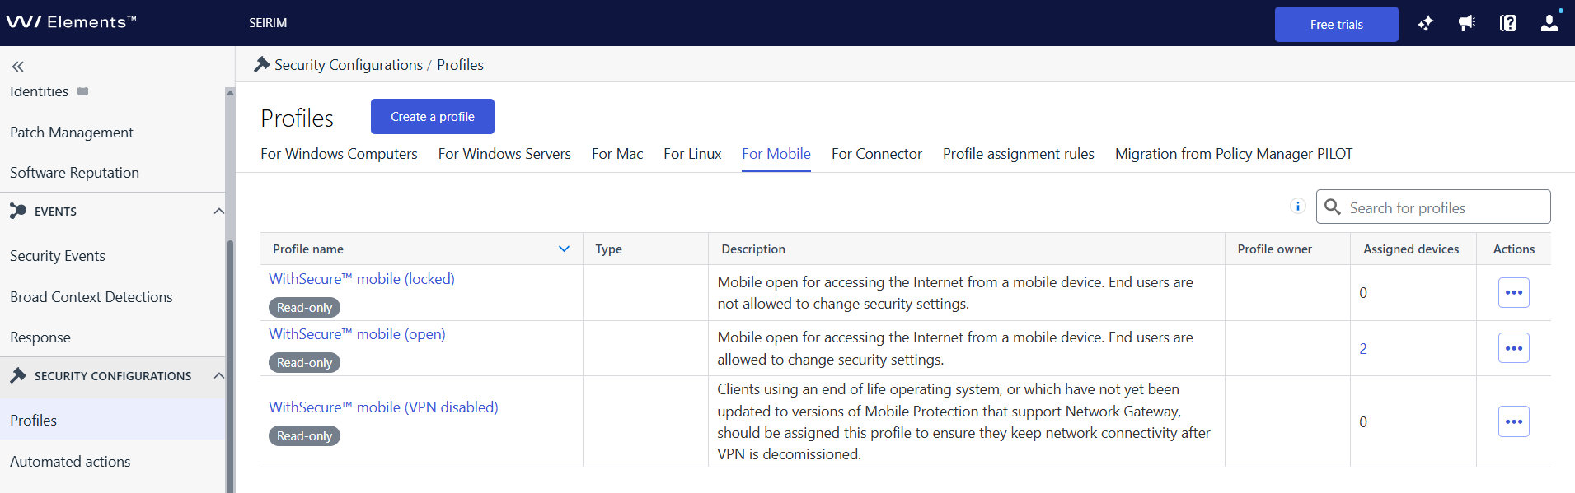1575x493 pixels.
Task: Click the Free trials button
Action: [x=1336, y=24]
